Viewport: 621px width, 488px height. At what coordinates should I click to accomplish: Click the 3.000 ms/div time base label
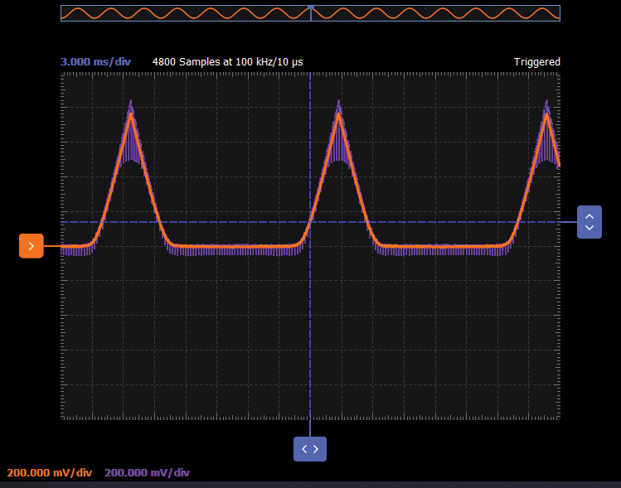95,62
